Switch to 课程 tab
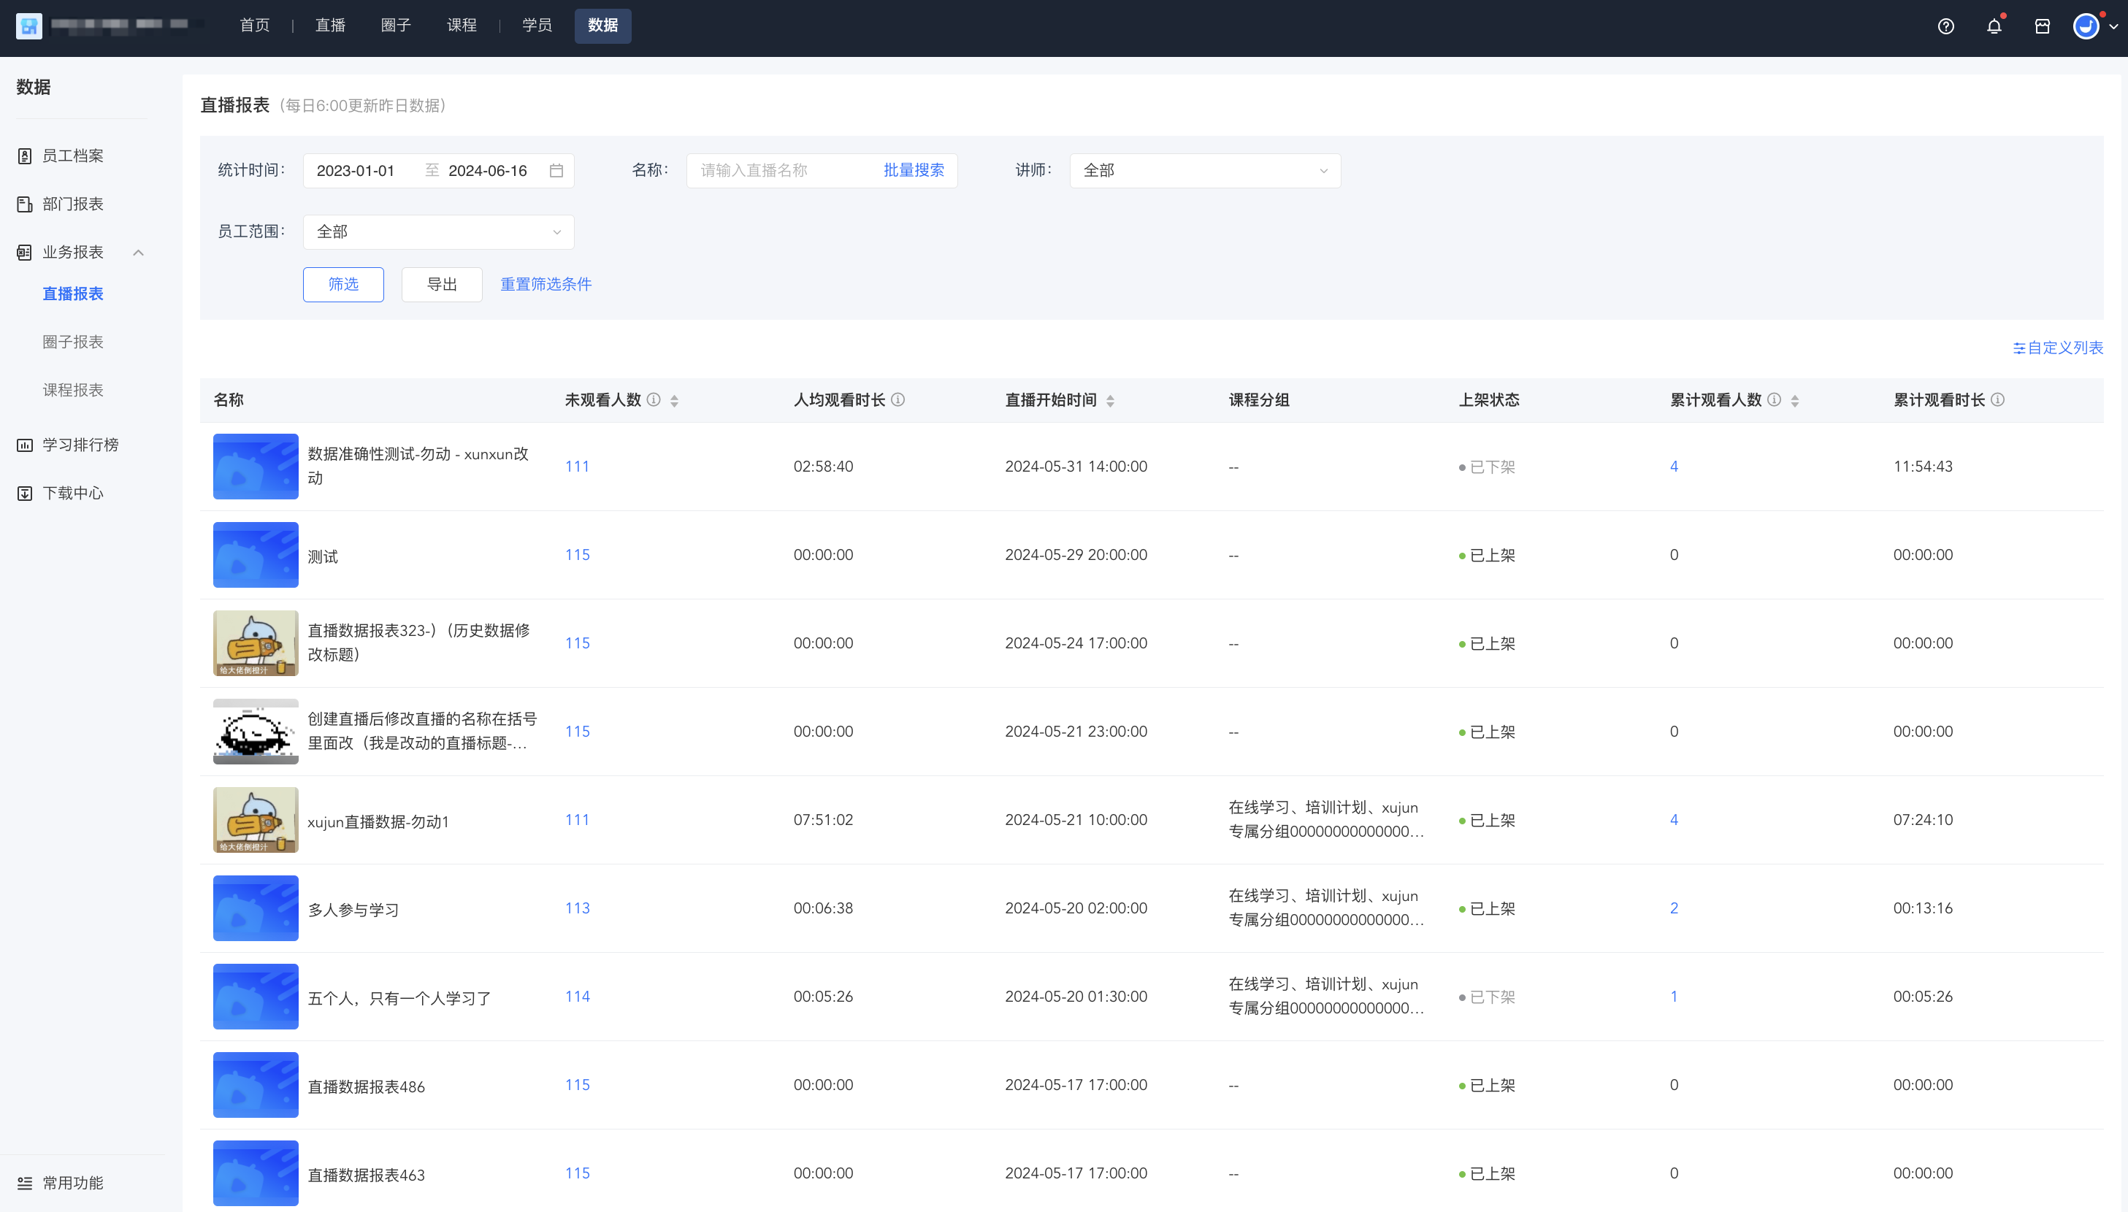This screenshot has height=1212, width=2128. click(462, 26)
